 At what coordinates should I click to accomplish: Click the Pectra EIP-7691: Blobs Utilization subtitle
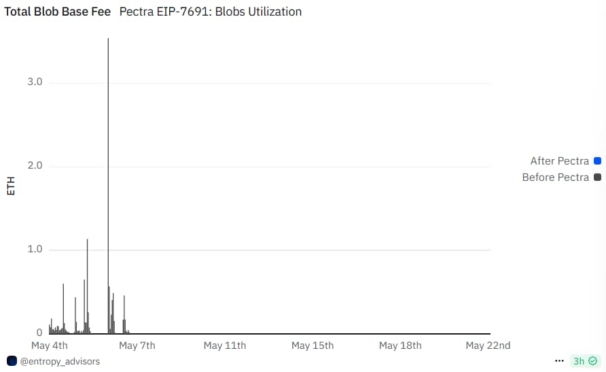click(x=210, y=12)
